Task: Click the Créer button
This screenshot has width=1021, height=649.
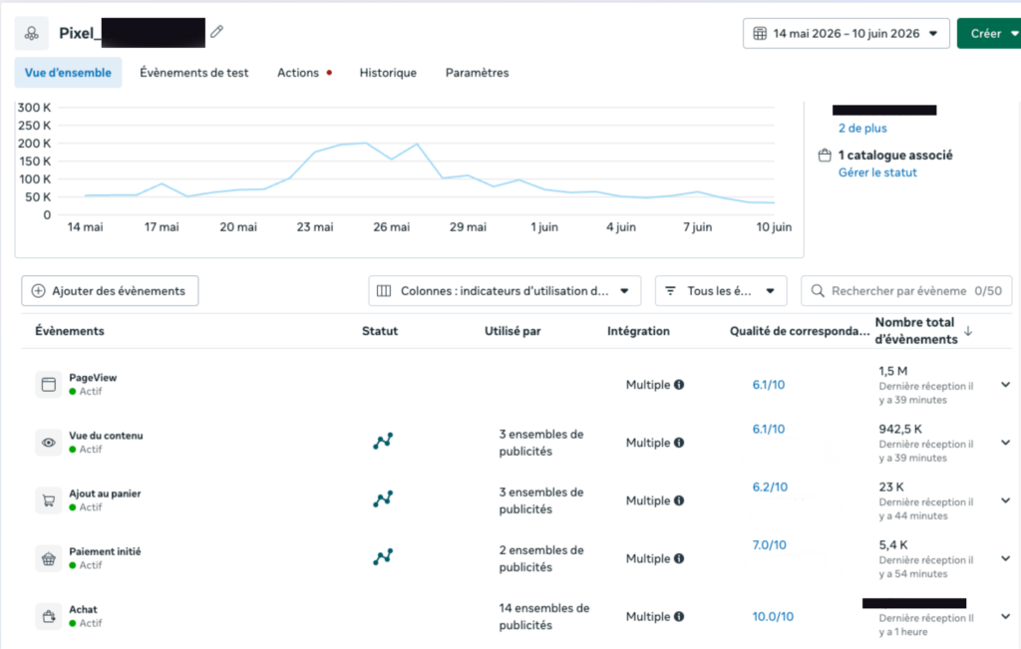Action: (x=986, y=33)
